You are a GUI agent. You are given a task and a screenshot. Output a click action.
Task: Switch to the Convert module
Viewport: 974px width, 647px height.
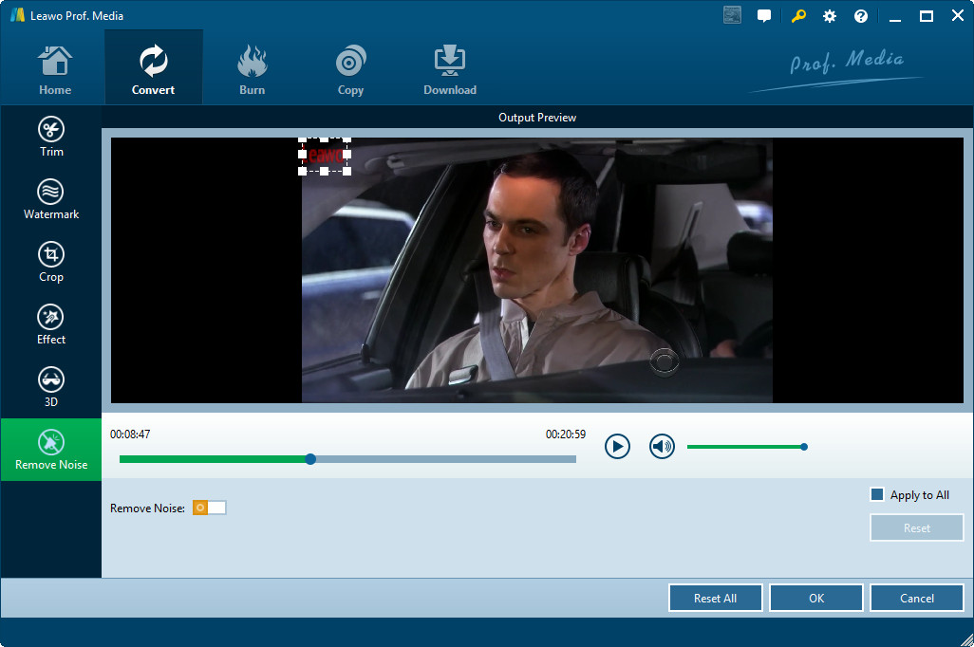click(x=154, y=67)
